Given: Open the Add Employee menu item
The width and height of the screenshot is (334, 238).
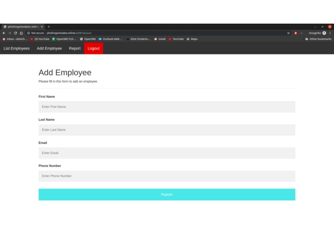Looking at the screenshot, I should [49, 49].
